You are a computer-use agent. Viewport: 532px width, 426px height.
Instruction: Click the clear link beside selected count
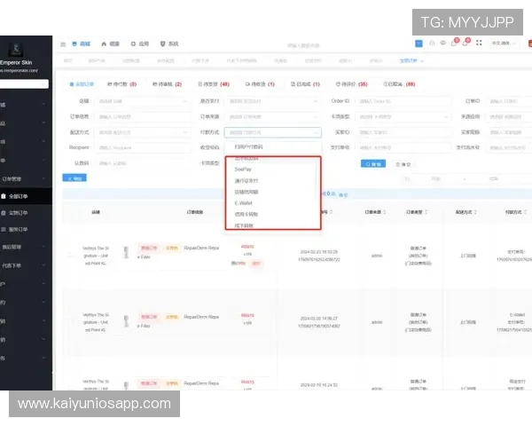(343, 195)
